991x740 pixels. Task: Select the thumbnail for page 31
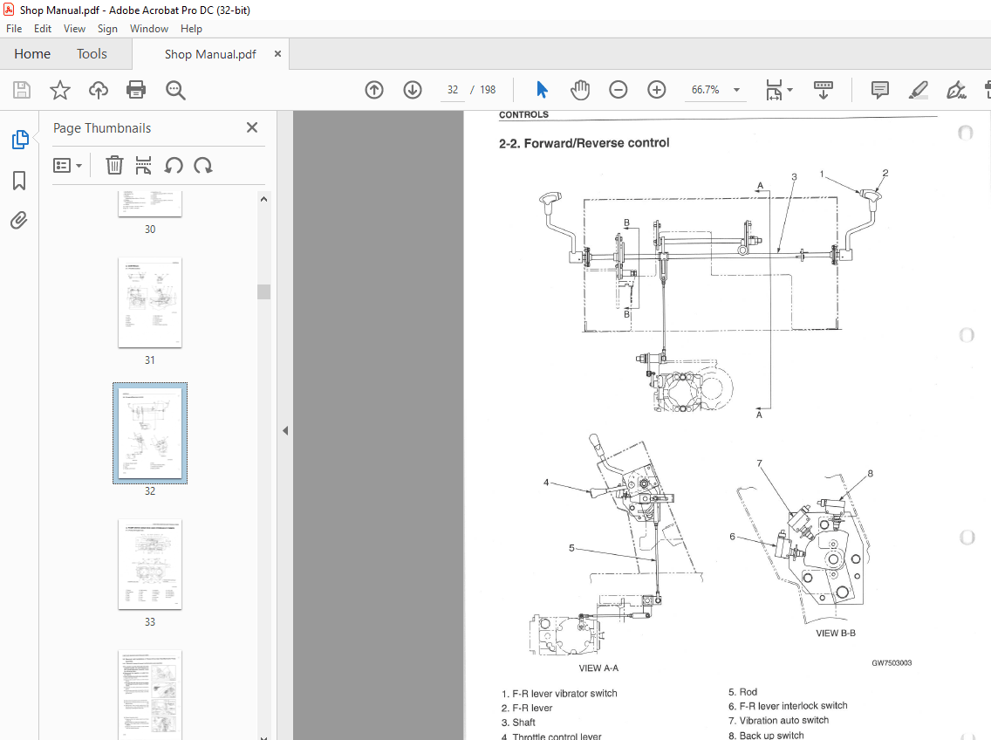(149, 303)
